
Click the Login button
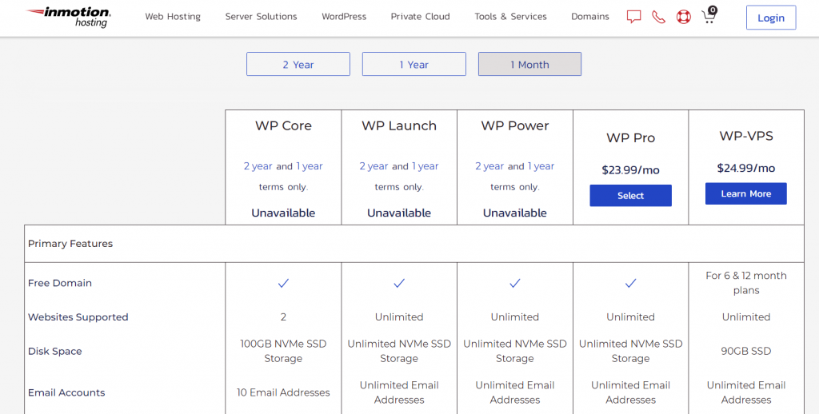tap(770, 18)
